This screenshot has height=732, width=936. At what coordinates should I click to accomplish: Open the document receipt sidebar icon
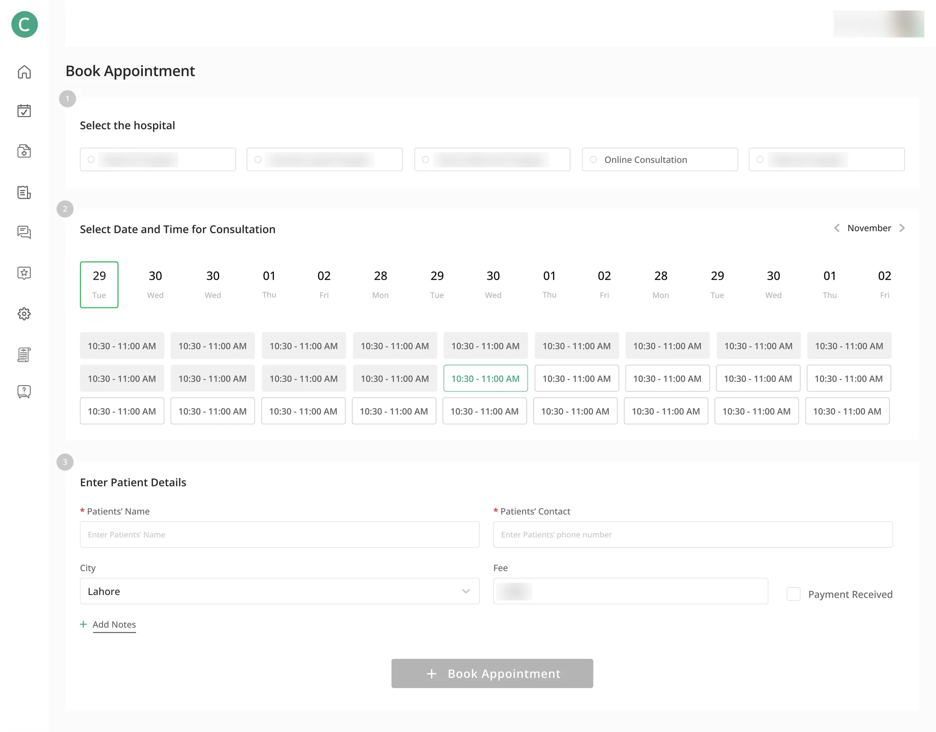coord(24,355)
